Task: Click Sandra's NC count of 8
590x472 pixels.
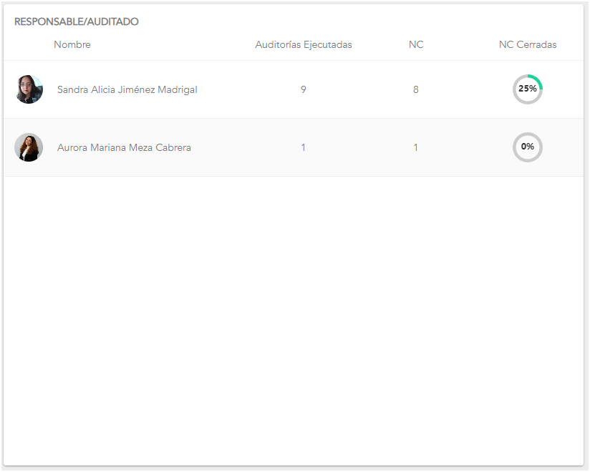Action: coord(416,89)
